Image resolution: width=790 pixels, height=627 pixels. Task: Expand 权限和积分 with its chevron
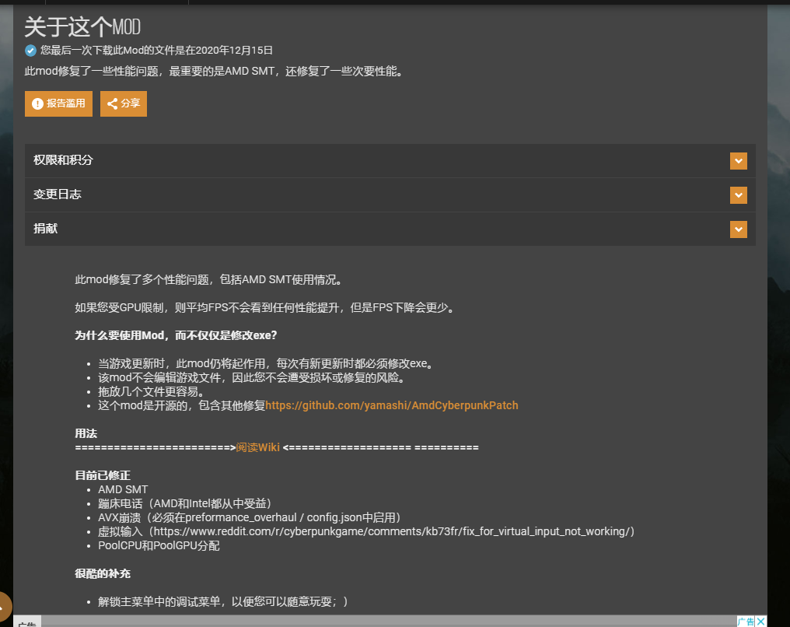click(x=738, y=160)
